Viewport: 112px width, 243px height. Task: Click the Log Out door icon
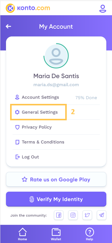(x=18, y=157)
